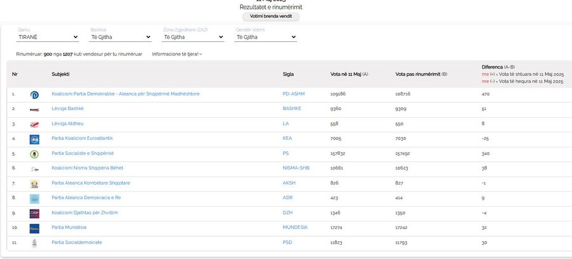
Task: Click the DZH sigla link
Action: (288, 213)
